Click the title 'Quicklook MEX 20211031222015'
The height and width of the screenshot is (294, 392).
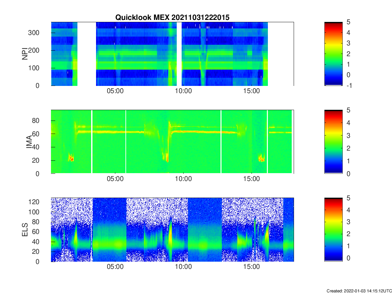(172, 18)
